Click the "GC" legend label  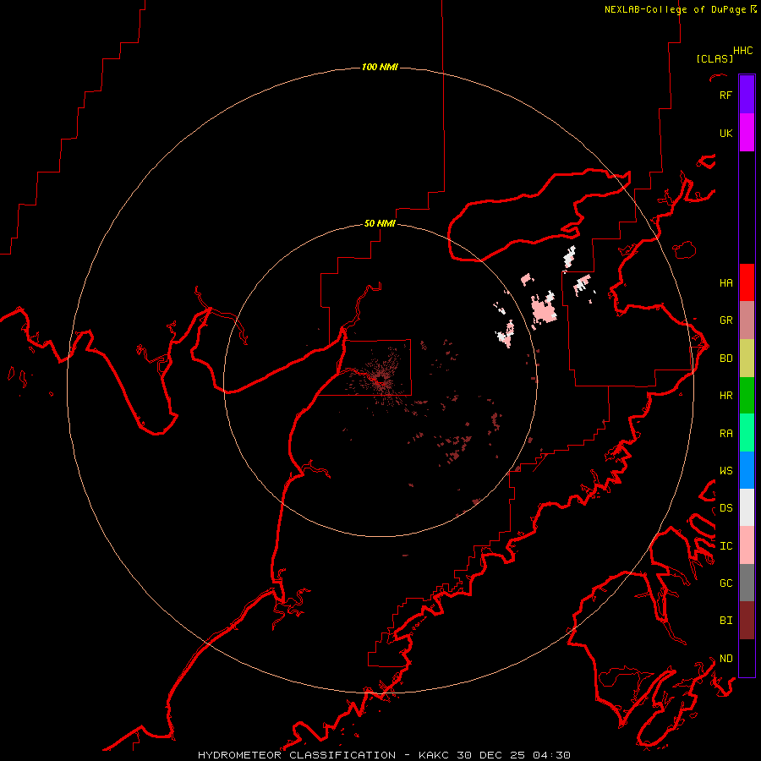coord(725,583)
